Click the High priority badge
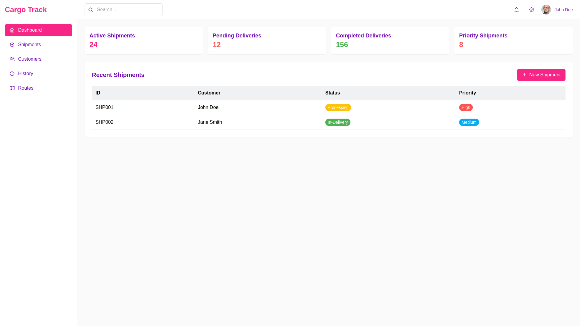The width and height of the screenshot is (580, 326). tap(466, 107)
